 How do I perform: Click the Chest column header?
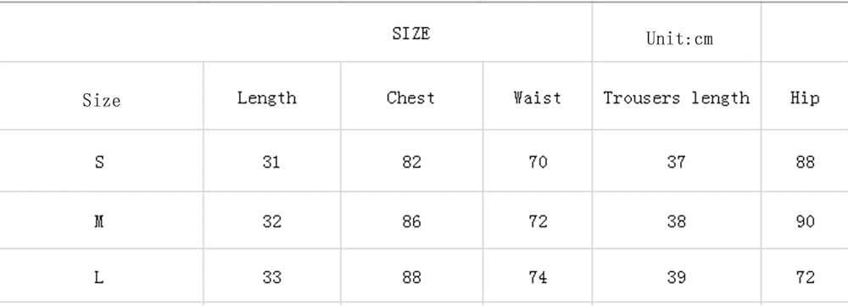pyautogui.click(x=410, y=97)
